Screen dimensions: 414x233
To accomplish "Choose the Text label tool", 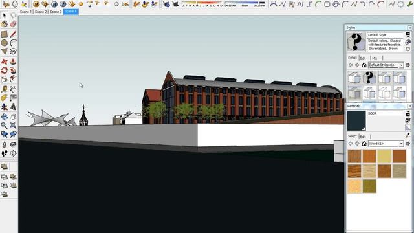I will pyautogui.click(x=13, y=98).
